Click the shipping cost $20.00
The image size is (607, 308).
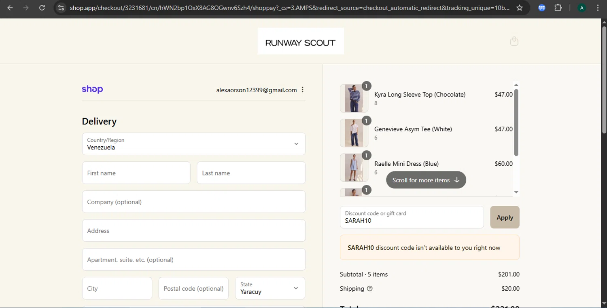point(510,289)
